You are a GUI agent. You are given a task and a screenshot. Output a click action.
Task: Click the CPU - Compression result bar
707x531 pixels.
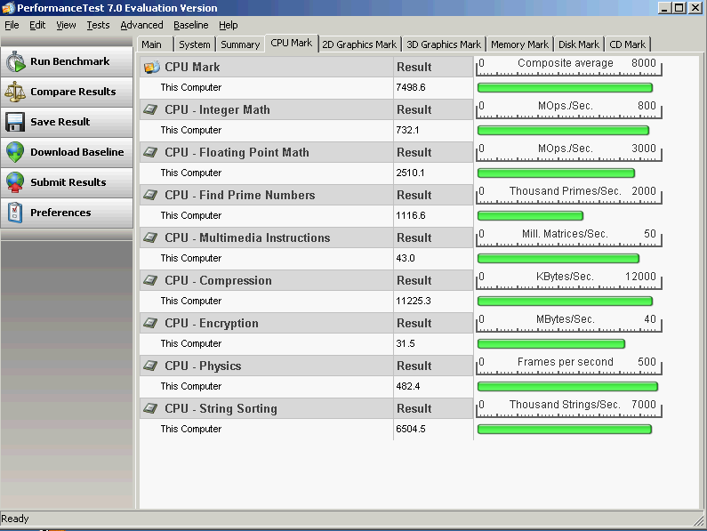click(565, 302)
